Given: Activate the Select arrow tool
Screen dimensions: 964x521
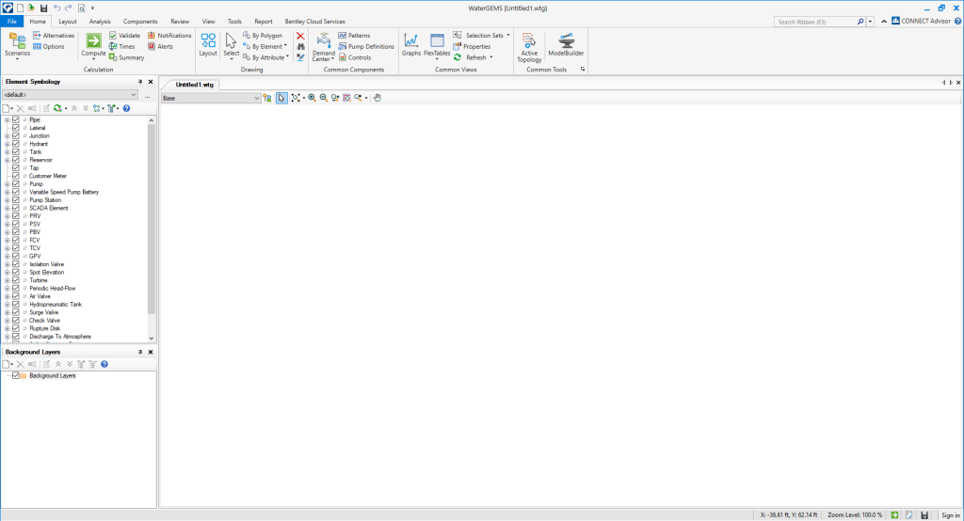Looking at the screenshot, I should click(x=232, y=45).
